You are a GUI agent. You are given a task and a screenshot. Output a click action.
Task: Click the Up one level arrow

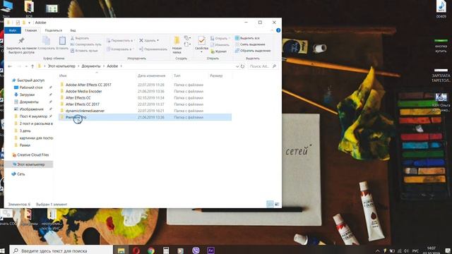[32, 66]
